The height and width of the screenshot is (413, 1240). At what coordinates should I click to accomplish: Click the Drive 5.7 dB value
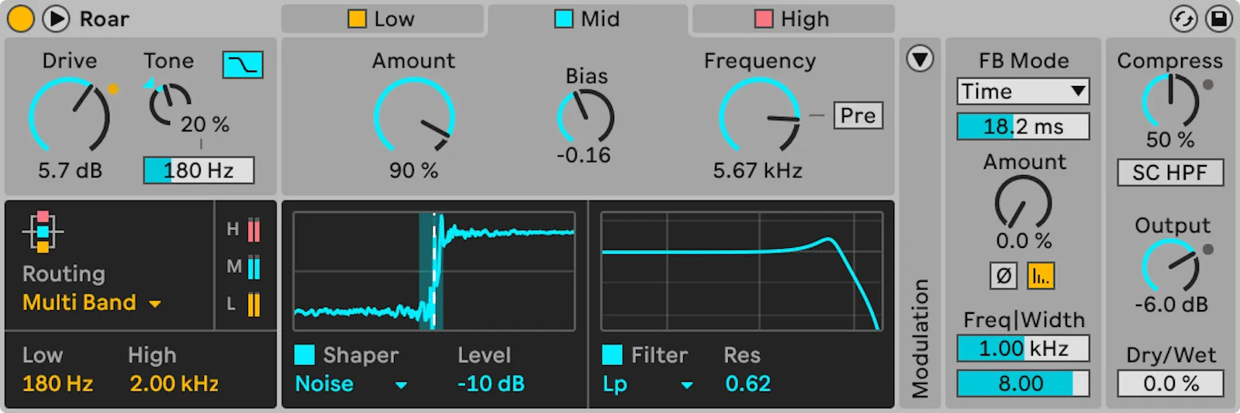click(x=70, y=170)
